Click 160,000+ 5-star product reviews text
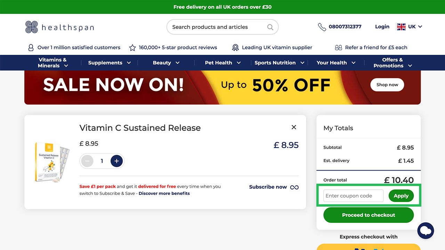 [x=178, y=48]
